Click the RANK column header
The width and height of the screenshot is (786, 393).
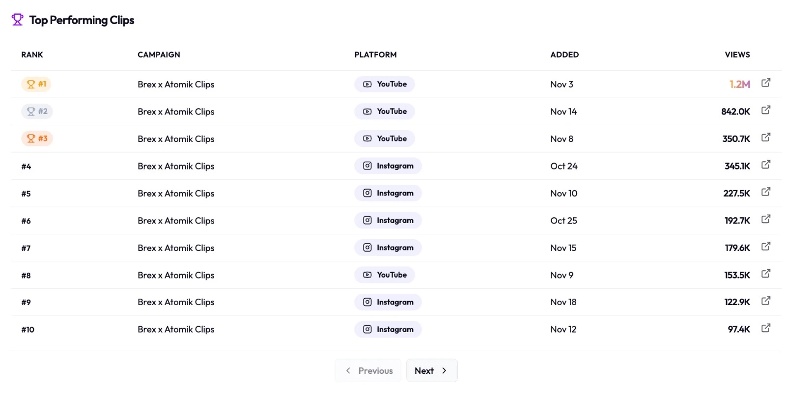32,55
